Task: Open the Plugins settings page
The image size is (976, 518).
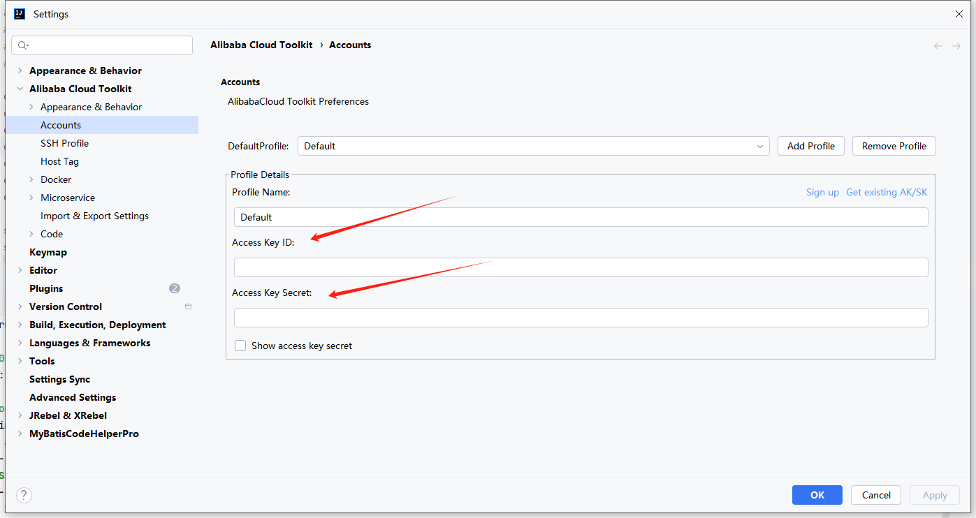Action: 46,288
